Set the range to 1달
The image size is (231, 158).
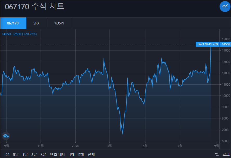point(25,154)
